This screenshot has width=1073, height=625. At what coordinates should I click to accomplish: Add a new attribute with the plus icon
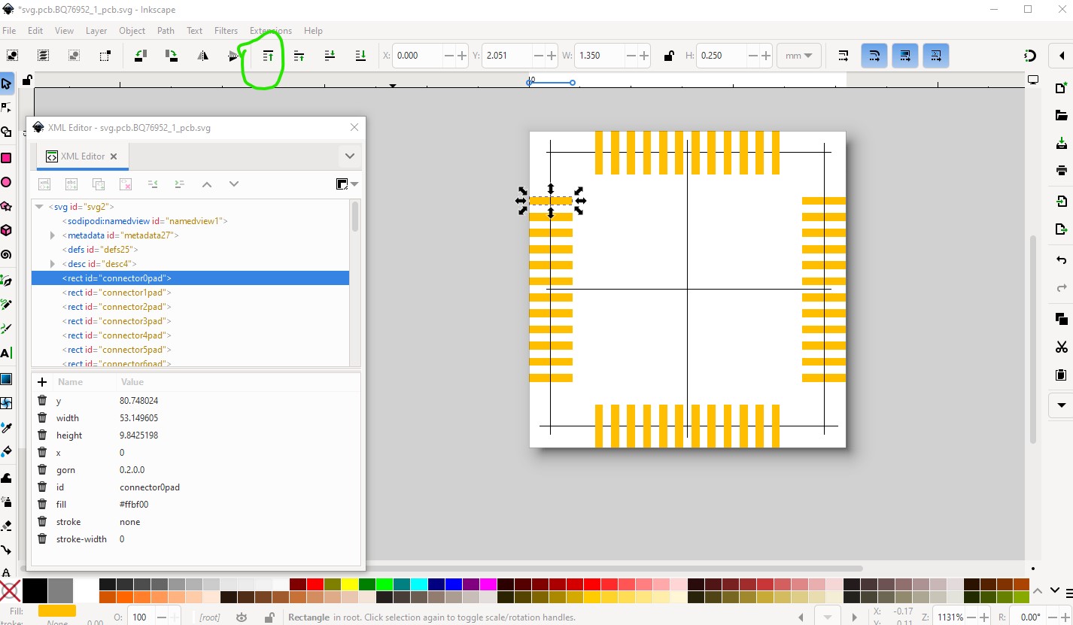point(42,382)
